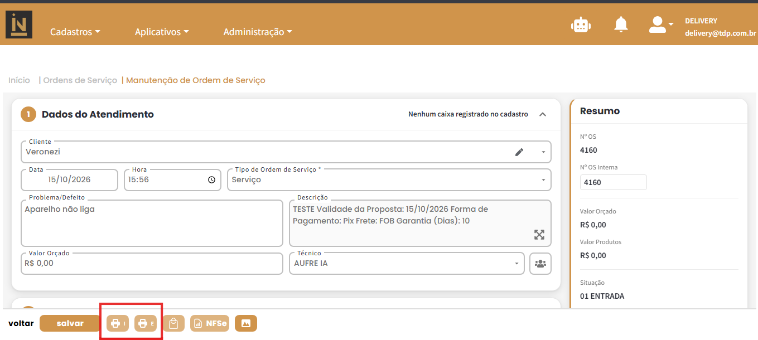Click the NFSe invoice button

click(x=210, y=323)
